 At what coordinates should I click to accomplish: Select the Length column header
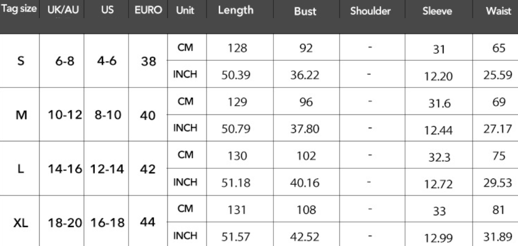pyautogui.click(x=236, y=10)
